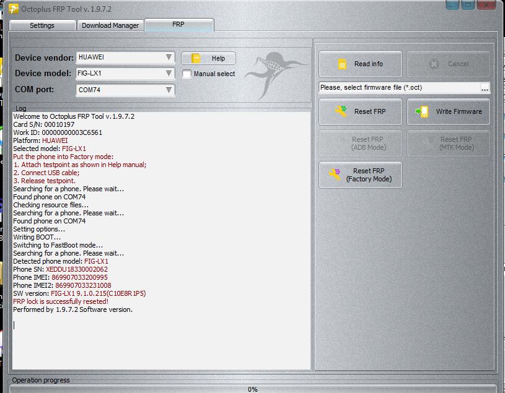
Task: Click 'Switching to FastBoot mode...' line
Action: click(58, 245)
